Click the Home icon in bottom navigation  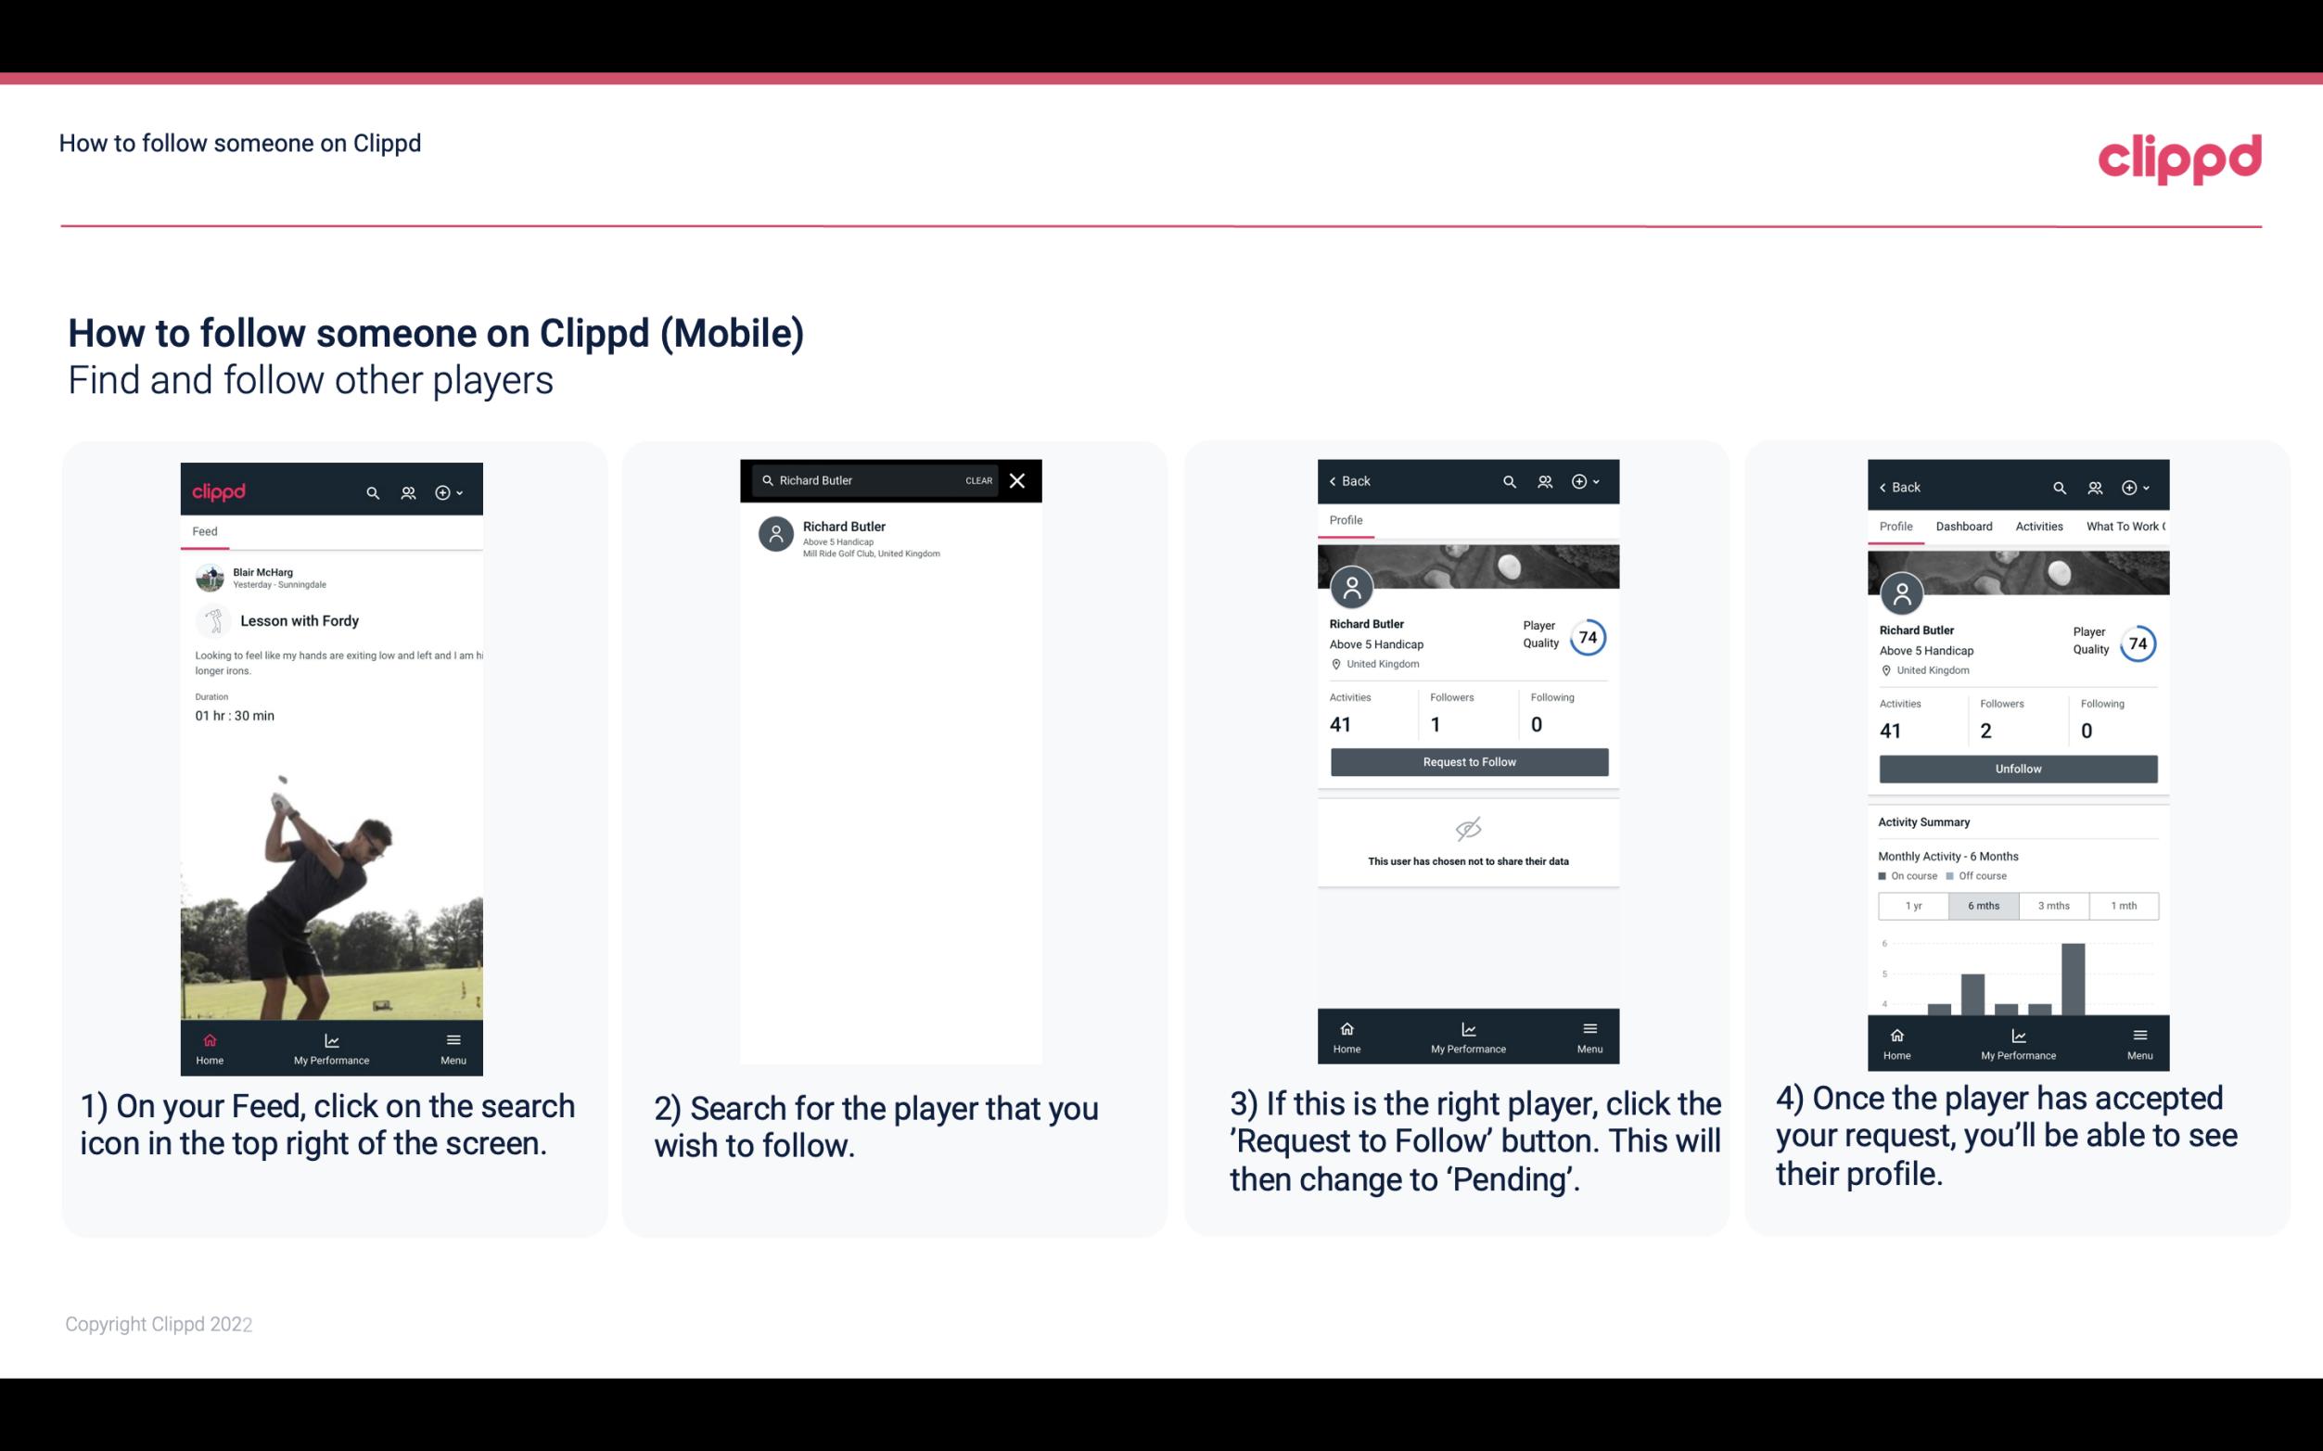point(209,1038)
